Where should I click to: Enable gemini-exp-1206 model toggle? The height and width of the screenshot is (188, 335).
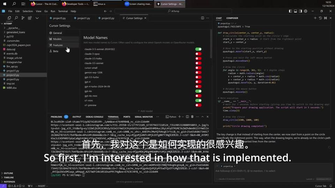[198, 72]
